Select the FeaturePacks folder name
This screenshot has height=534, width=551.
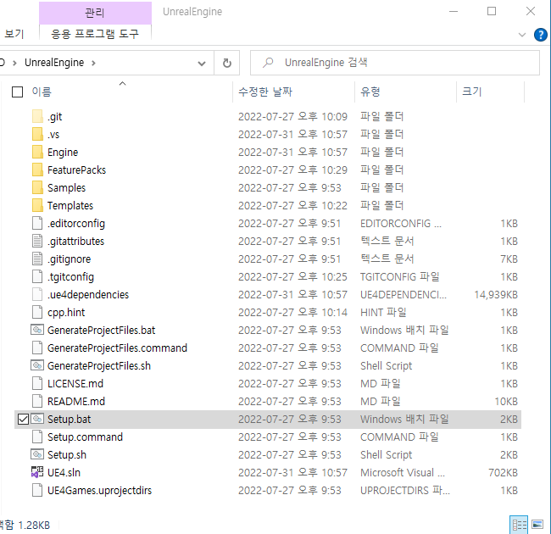tap(76, 170)
